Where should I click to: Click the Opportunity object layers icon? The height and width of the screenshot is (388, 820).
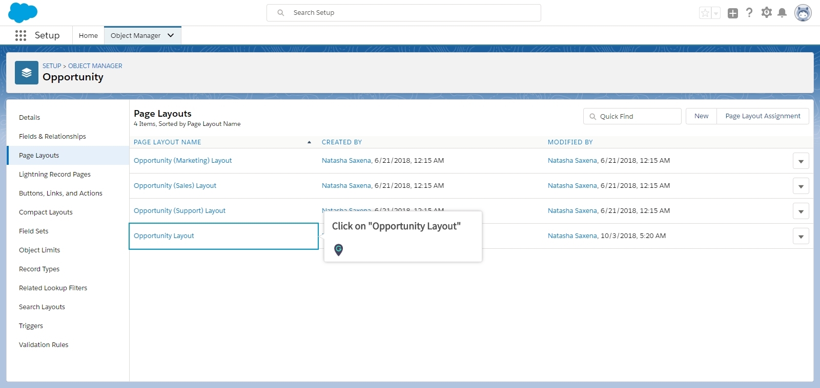[27, 73]
